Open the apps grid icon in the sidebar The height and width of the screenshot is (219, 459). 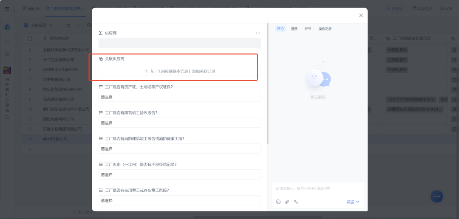7,41
